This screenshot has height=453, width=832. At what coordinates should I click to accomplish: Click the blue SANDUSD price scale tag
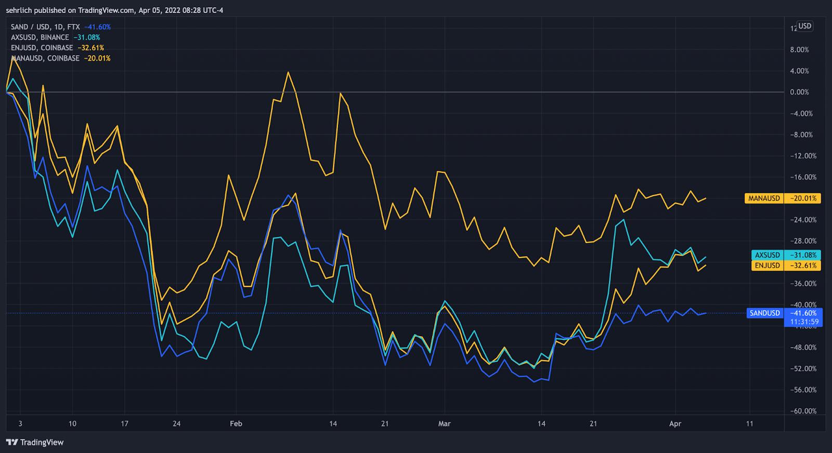784,313
